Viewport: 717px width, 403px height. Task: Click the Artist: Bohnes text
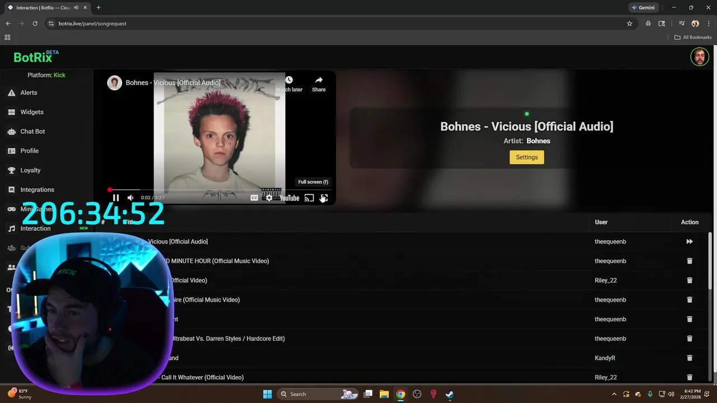point(527,141)
